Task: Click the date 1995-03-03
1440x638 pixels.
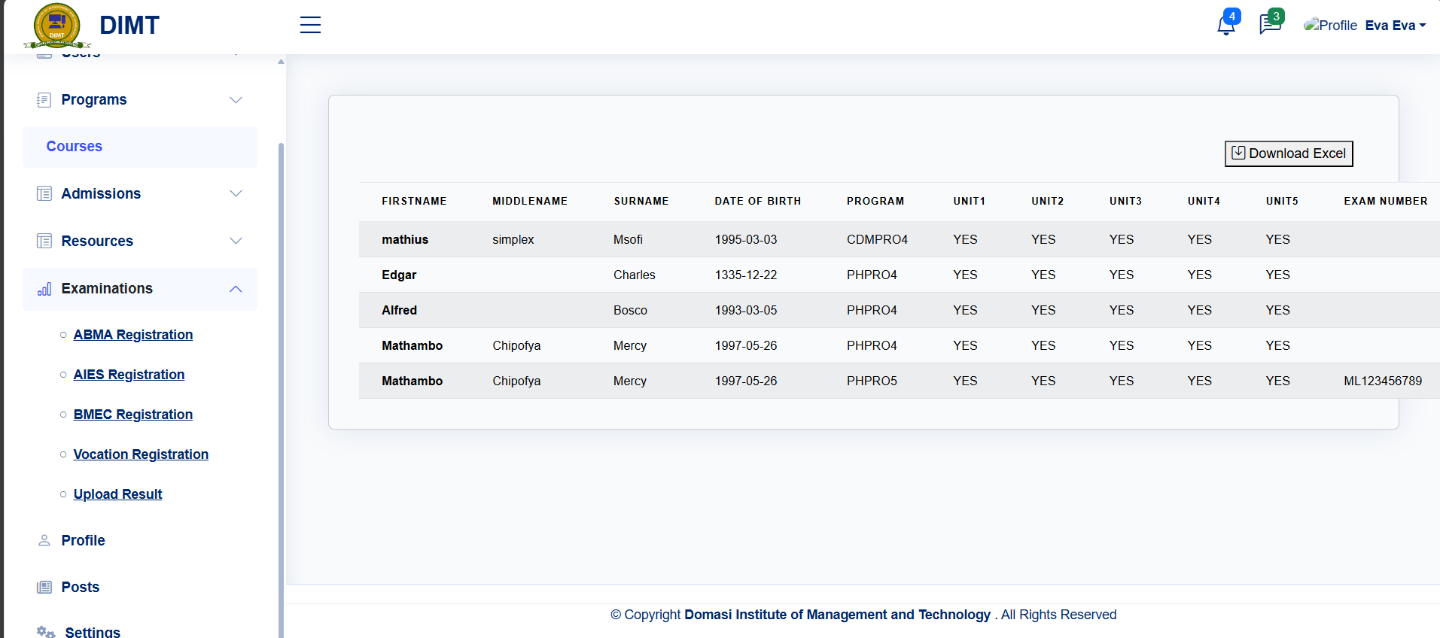Action: 746,239
